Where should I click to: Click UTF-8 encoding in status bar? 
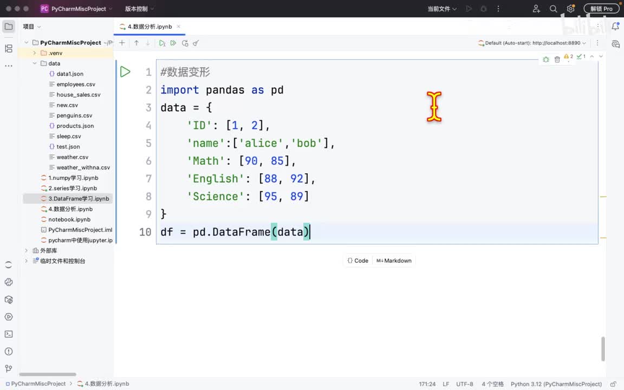[464, 384]
